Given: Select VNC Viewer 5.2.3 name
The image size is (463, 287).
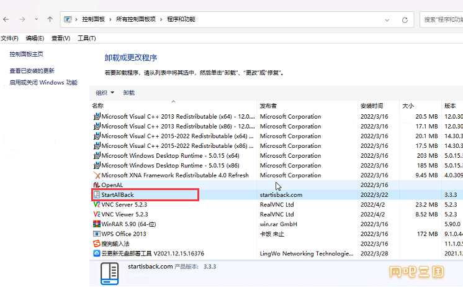Looking at the screenshot, I should point(125,214).
